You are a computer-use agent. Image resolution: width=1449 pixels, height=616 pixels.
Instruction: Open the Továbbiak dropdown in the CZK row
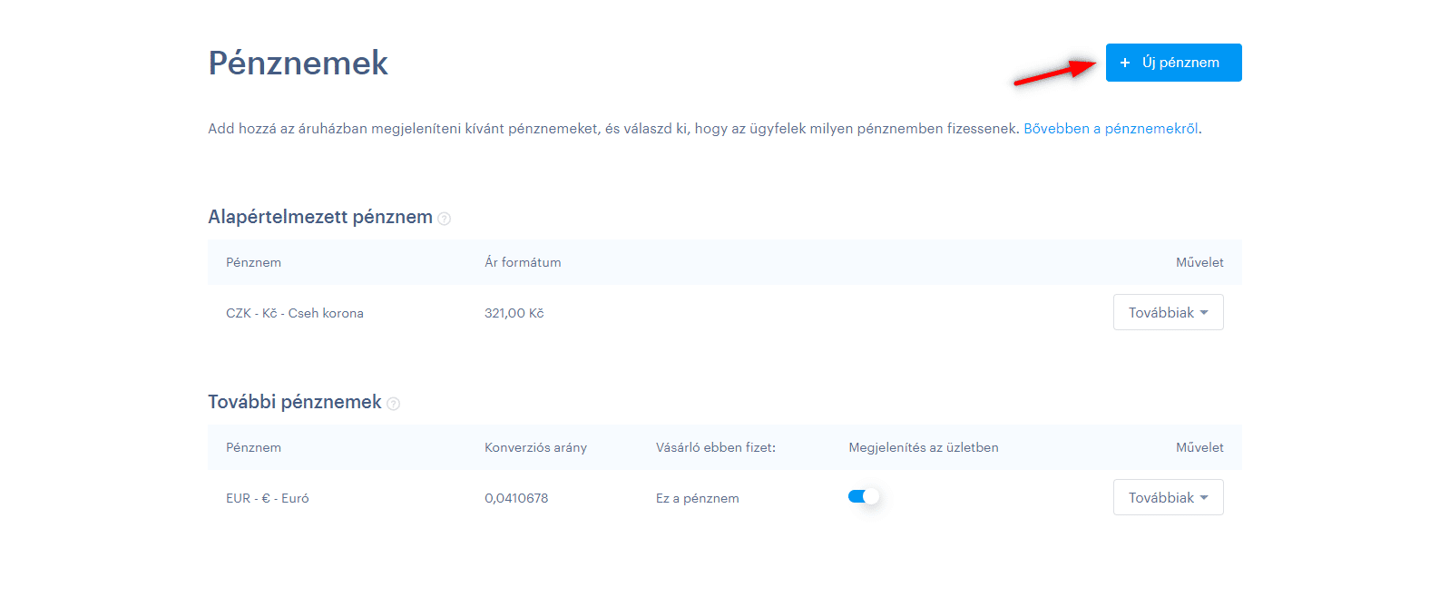pyautogui.click(x=1168, y=312)
